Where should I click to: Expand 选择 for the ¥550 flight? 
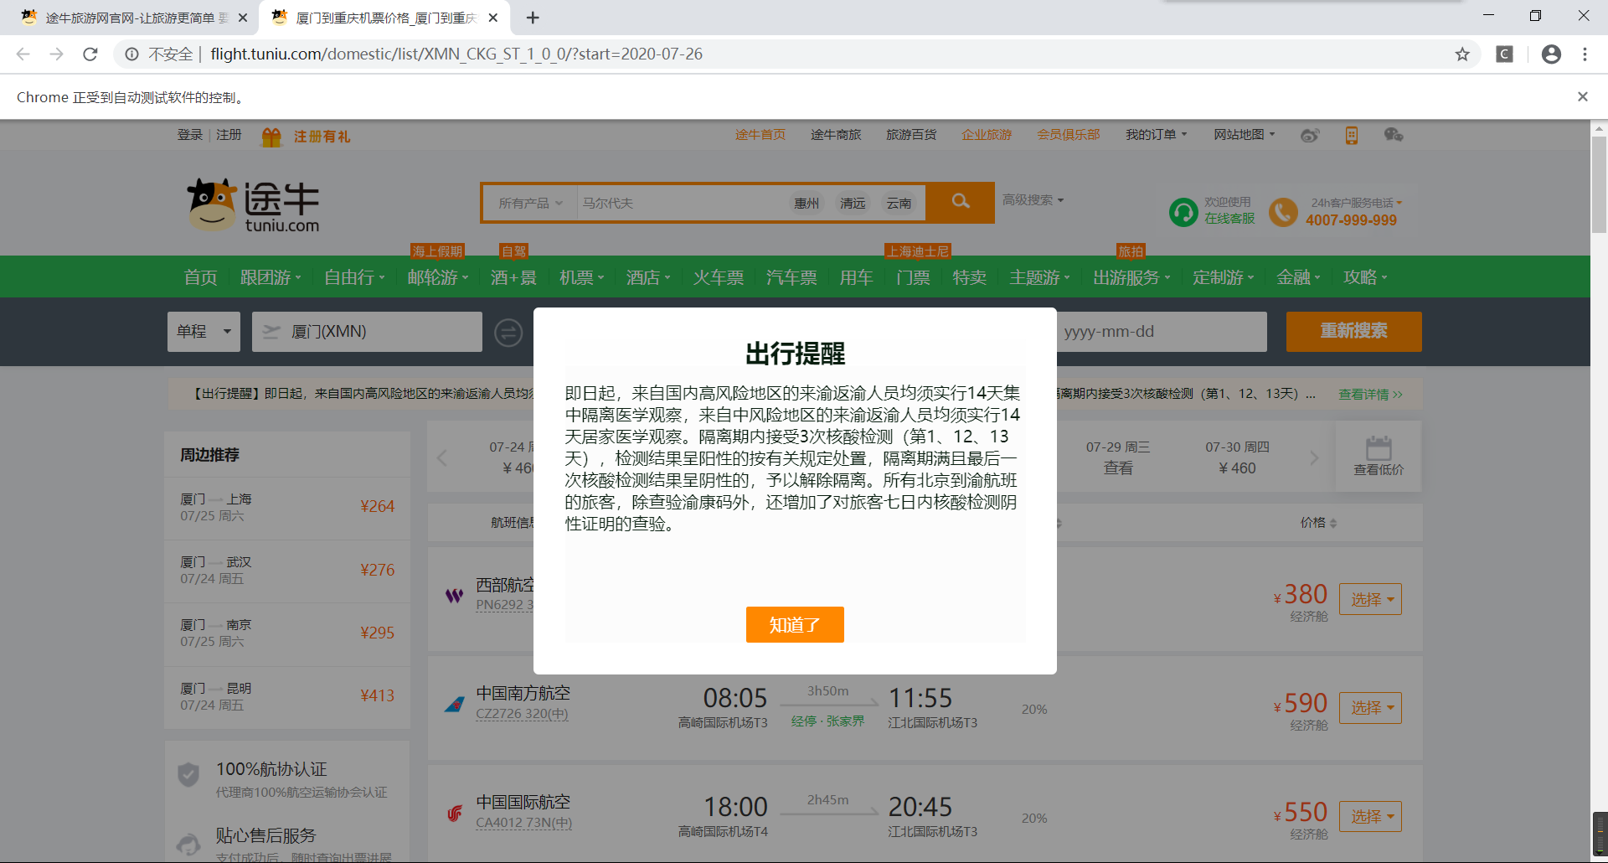[1371, 817]
